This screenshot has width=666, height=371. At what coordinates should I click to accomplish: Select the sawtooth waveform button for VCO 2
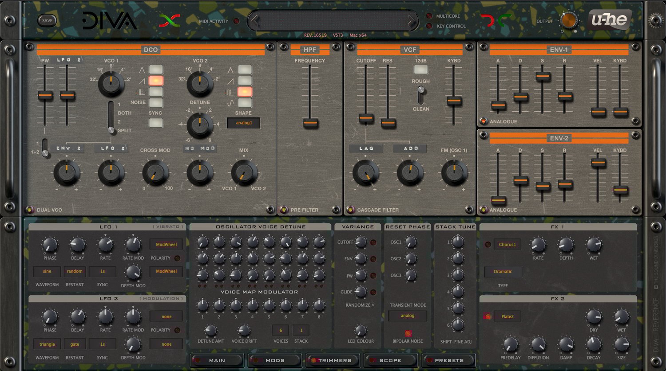tap(245, 81)
